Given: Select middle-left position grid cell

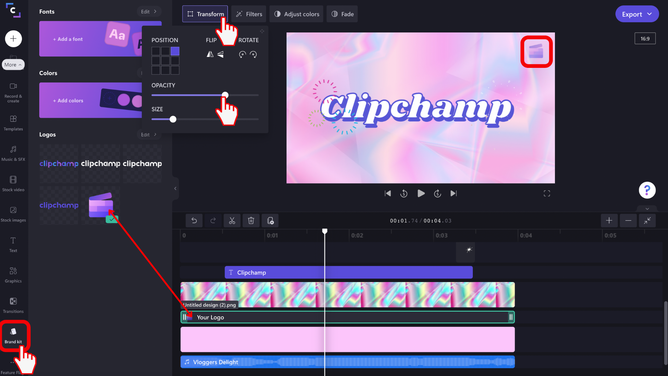Looking at the screenshot, I should (x=156, y=61).
